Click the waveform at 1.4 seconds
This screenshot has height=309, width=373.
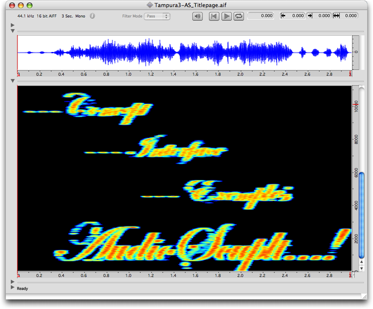(173, 53)
